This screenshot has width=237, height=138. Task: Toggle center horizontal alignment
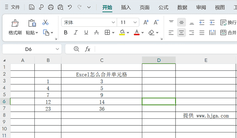[181, 33]
